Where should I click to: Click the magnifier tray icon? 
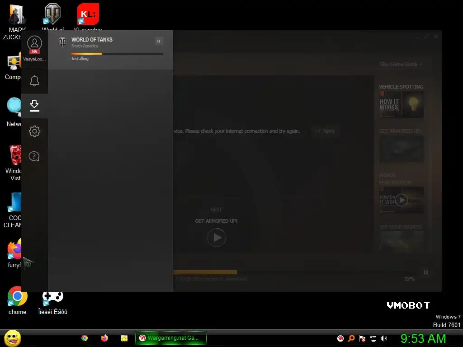351,338
